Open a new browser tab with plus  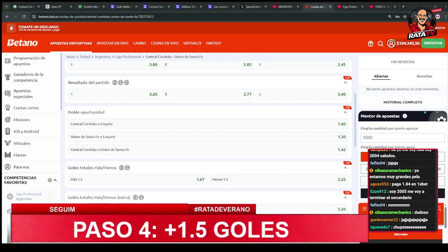403,6
